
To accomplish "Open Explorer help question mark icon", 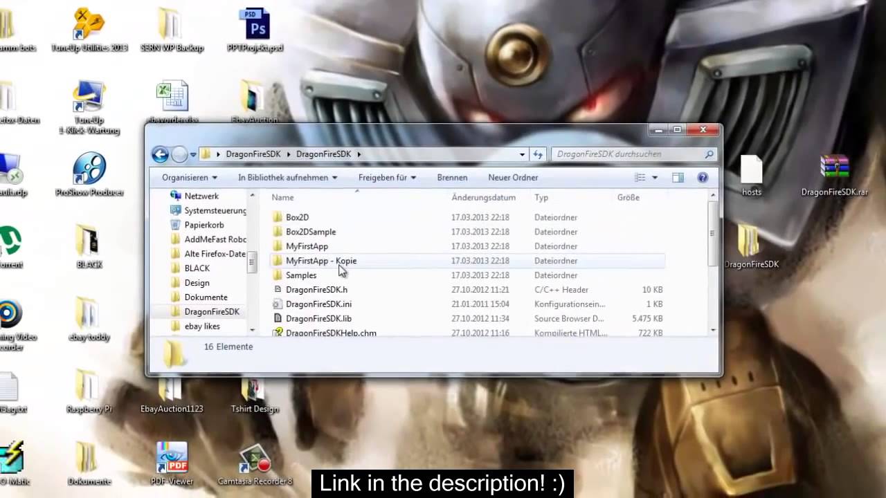I will coord(703,178).
